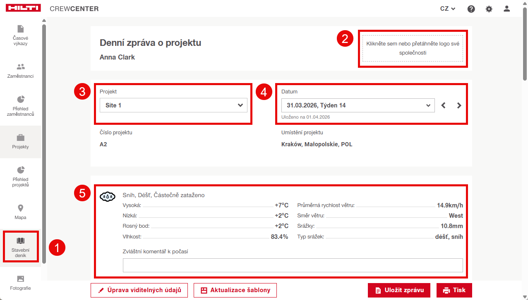Open the help question mark icon
528x300 pixels.
pyautogui.click(x=471, y=9)
